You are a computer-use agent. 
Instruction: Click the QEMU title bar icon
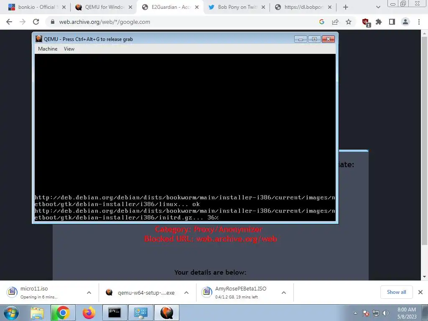[x=39, y=39]
